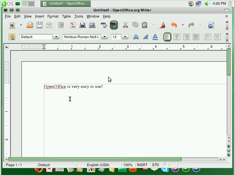Toggle Align Right button
235x176 pixels.
[186, 37]
